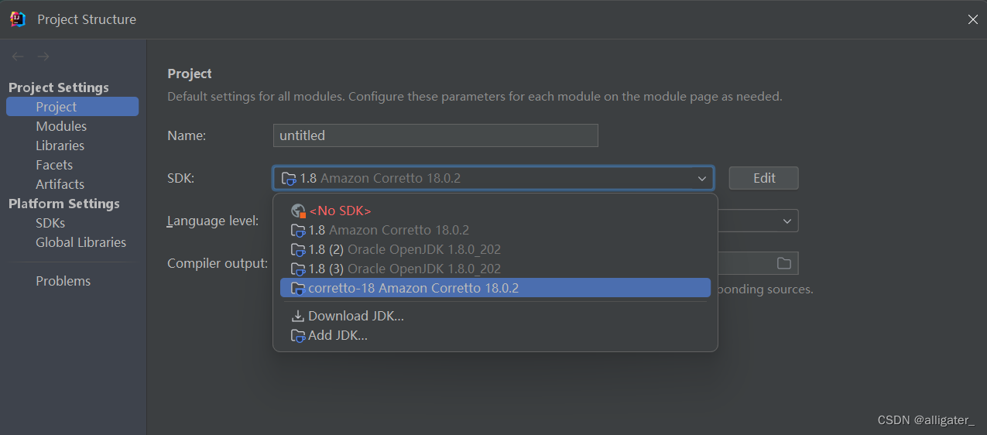Open the Problems section
Viewport: 987px width, 435px height.
pyautogui.click(x=63, y=281)
